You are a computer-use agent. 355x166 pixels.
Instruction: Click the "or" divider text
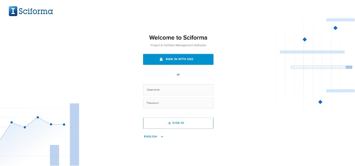point(178,74)
